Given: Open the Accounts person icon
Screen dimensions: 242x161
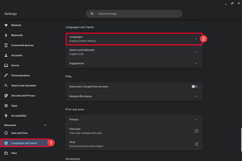Looking at the screenshot, I should 6,55.
